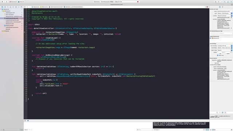This screenshot has height=131, width=233.
Task: Toggle the Navigator panel
Action: pyautogui.click(x=225, y=1)
